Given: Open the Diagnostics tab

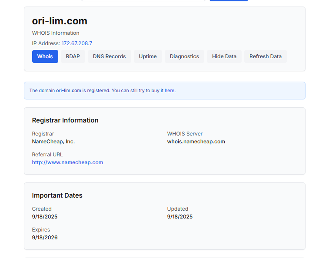Looking at the screenshot, I should click(184, 56).
